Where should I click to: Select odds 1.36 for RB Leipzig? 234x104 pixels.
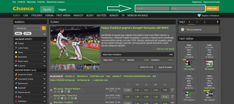pyautogui.click(x=127, y=90)
